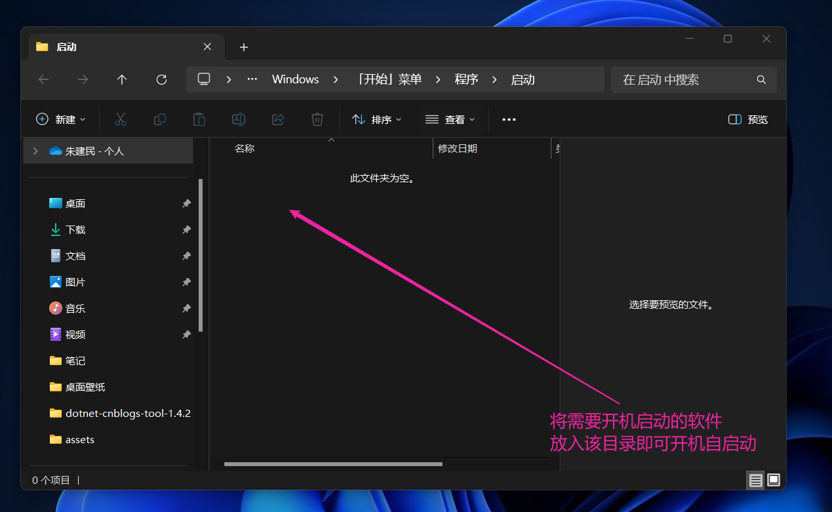Screen dimensions: 832x512
Task: Go up one folder level
Action: 122,79
